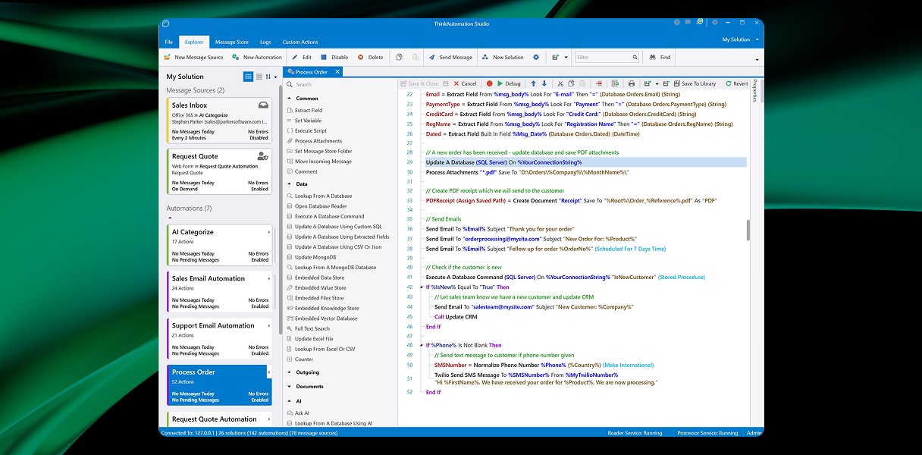This screenshot has width=922, height=455.
Task: Move action up with blue up arrow
Action: pos(533,83)
